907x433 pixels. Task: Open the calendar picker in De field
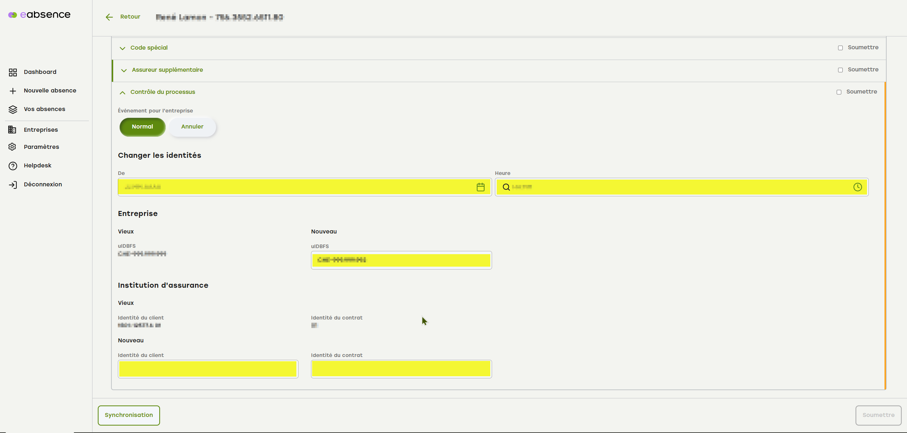point(480,187)
